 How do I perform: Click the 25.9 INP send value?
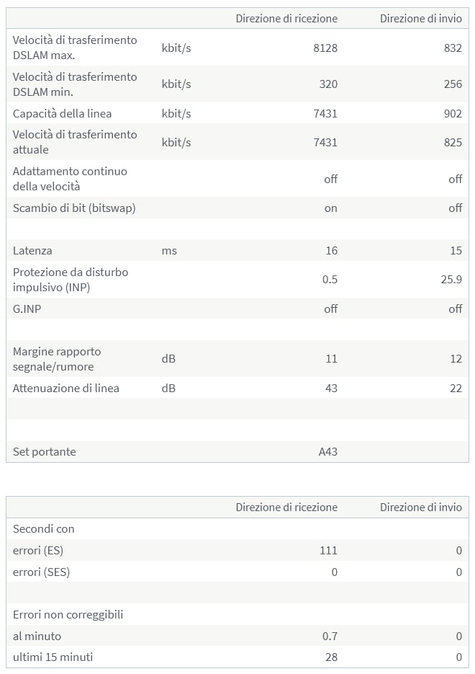tap(451, 280)
